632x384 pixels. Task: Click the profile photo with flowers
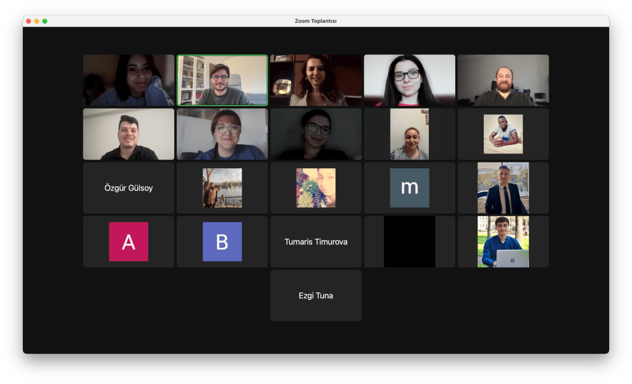pyautogui.click(x=316, y=188)
